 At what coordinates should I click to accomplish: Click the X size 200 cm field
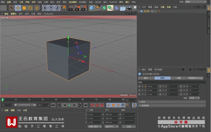(x=111, y=114)
